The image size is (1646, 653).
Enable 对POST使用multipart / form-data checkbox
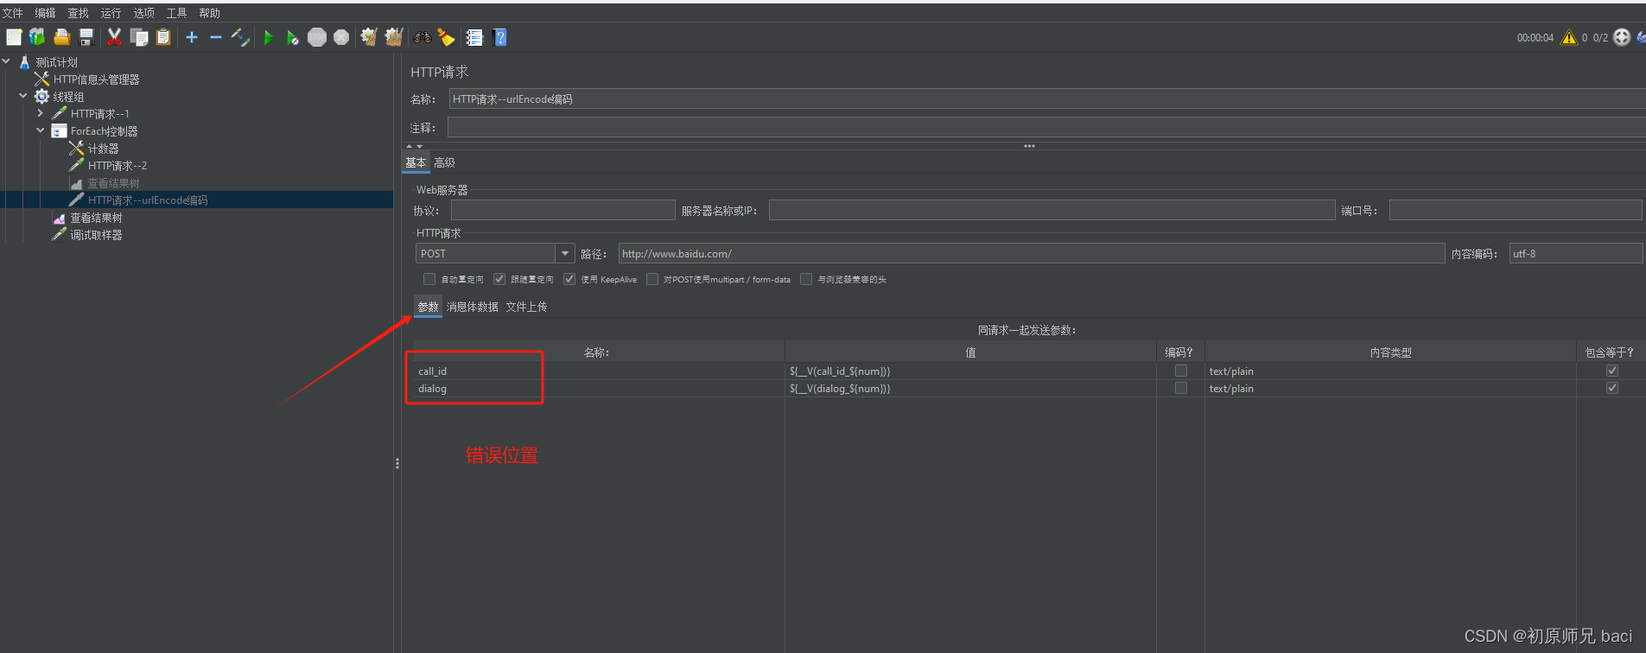pyautogui.click(x=652, y=279)
